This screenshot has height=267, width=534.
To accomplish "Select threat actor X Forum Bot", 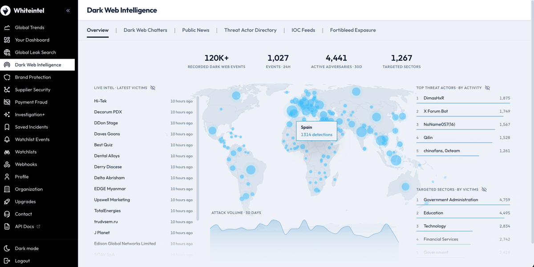I will click(x=463, y=112).
